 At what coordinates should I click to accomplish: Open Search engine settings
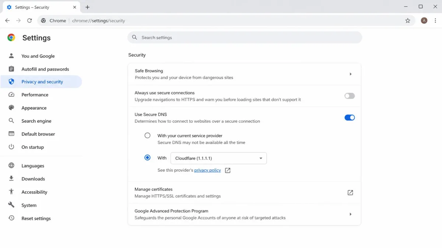click(36, 121)
